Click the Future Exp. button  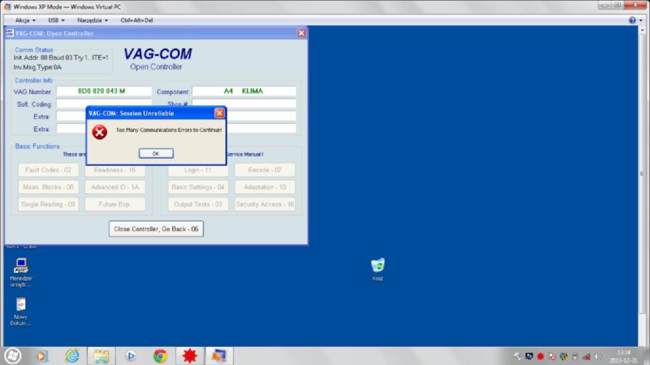[115, 204]
